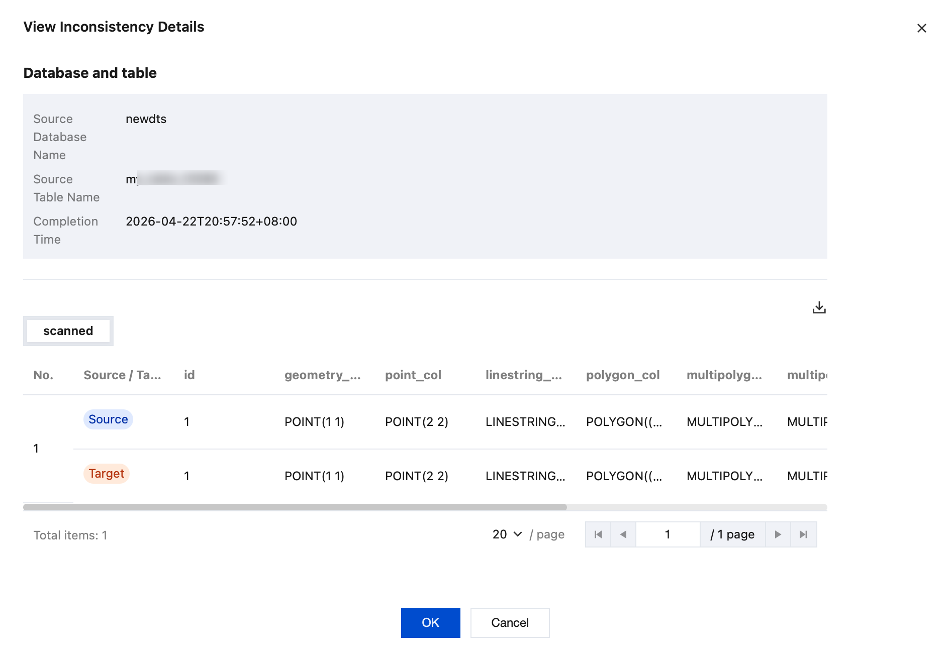Click the point_col column header
The height and width of the screenshot is (659, 949).
click(413, 375)
